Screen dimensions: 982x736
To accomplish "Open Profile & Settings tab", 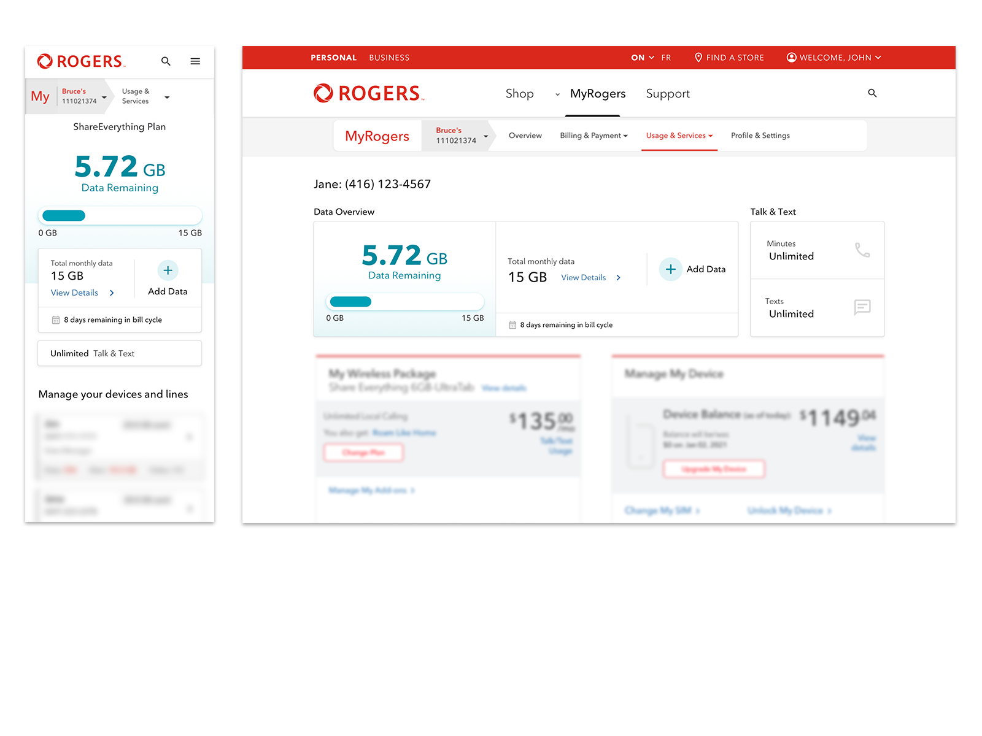I will 760,136.
